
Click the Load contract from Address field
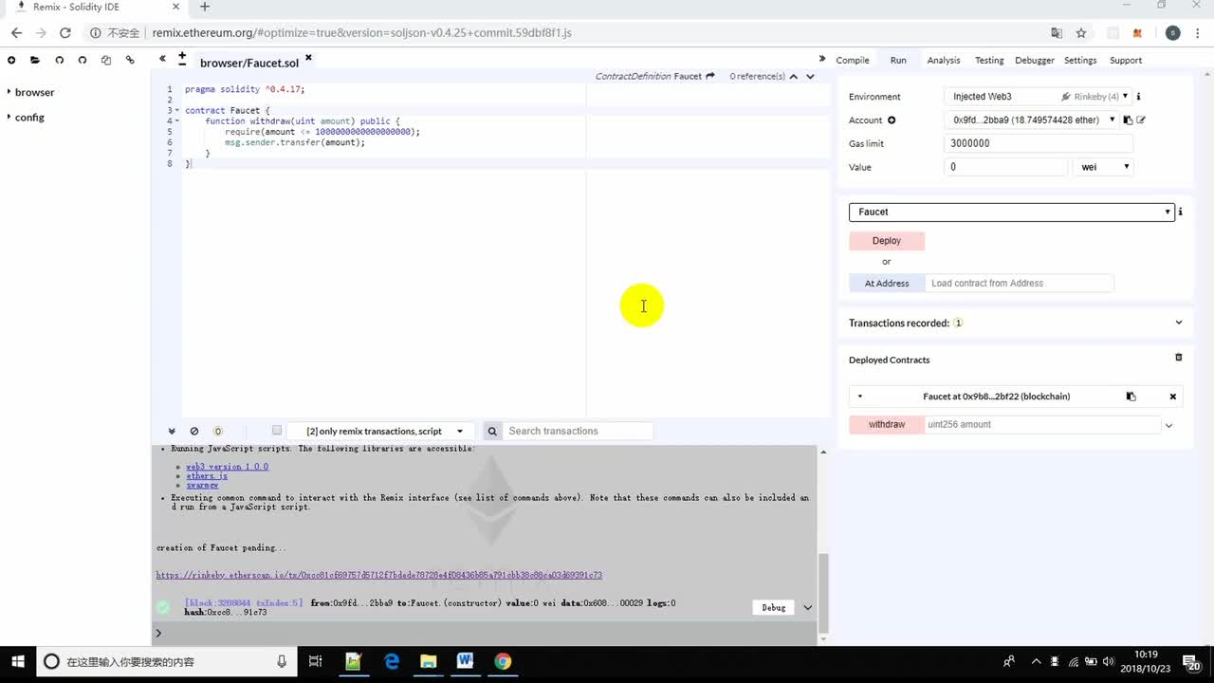(x=1020, y=283)
